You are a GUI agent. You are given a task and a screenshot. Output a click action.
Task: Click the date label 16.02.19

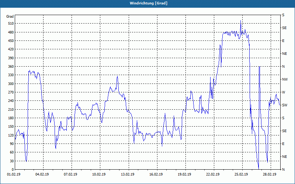coord(156,174)
